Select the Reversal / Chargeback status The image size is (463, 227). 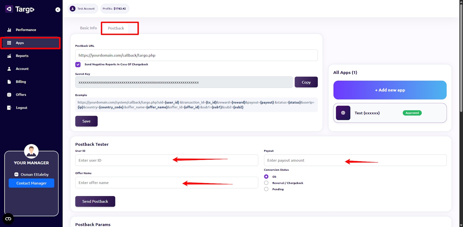(x=266, y=183)
